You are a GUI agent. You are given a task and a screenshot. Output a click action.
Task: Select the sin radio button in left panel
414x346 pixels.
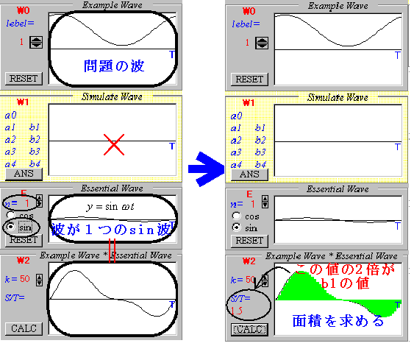(x=11, y=227)
